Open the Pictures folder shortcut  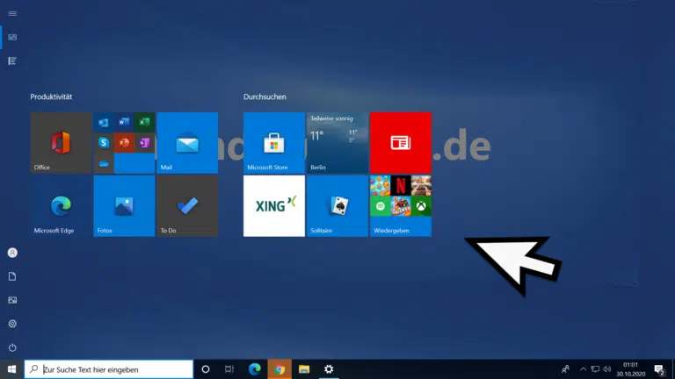point(12,300)
